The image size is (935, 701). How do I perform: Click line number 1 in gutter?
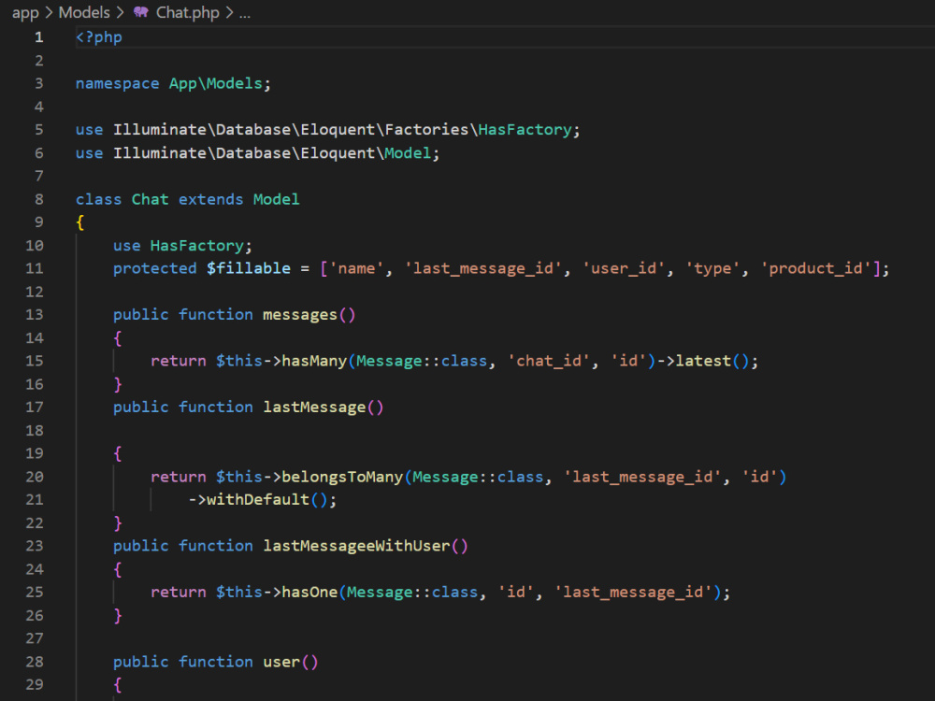pyautogui.click(x=38, y=37)
